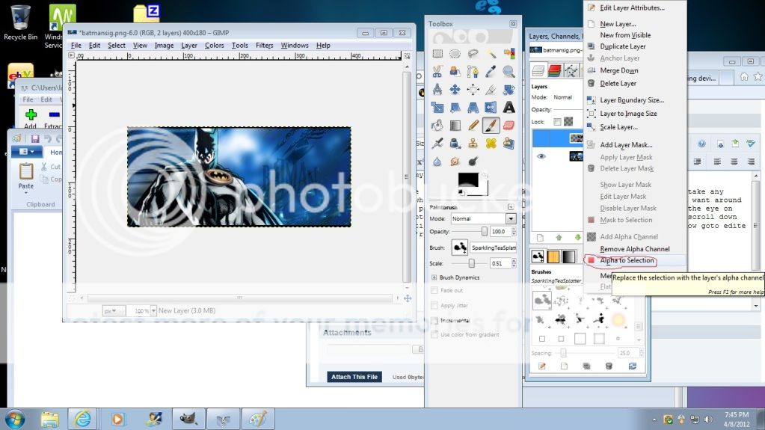
Task: Toggle visibility eye of the bottom layer
Action: 541,156
